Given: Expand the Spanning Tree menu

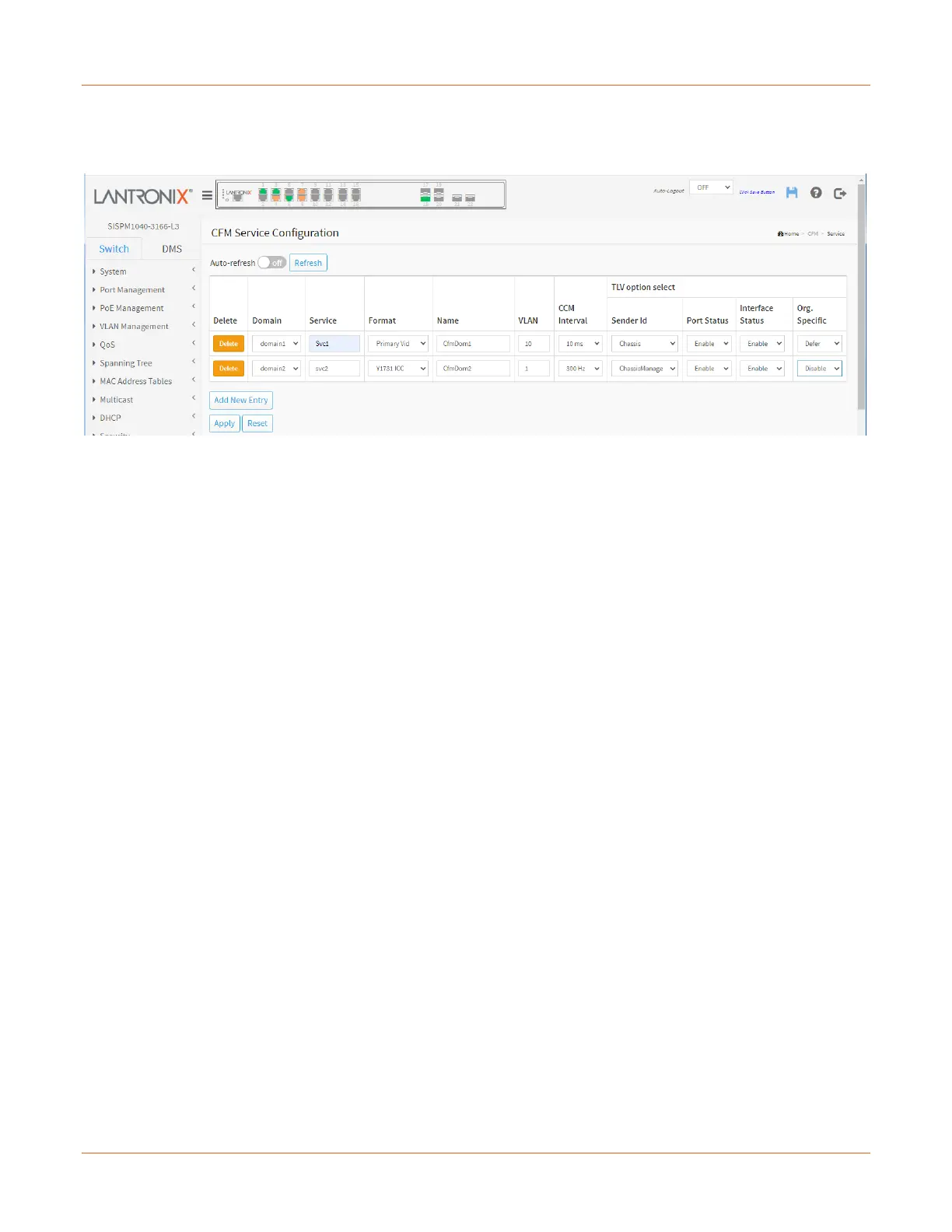Looking at the screenshot, I should pos(143,363).
